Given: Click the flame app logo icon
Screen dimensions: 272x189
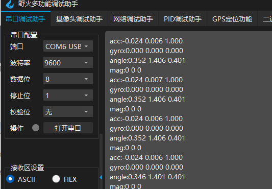Looking at the screenshot, I should 10,4.
